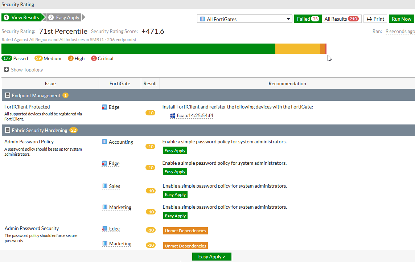The height and width of the screenshot is (262, 415).
Task: Click the Marketing icon in the Admin Password Policy row
Action: click(105, 207)
